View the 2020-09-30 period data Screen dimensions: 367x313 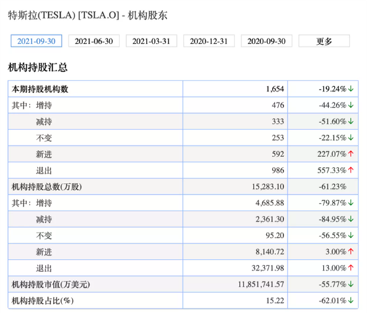point(267,41)
